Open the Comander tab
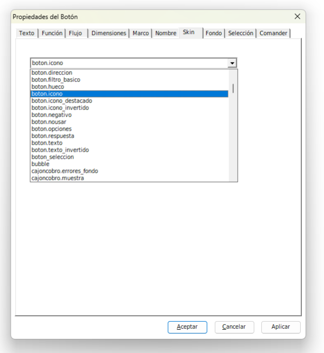Image resolution: width=324 pixels, height=353 pixels. click(273, 33)
